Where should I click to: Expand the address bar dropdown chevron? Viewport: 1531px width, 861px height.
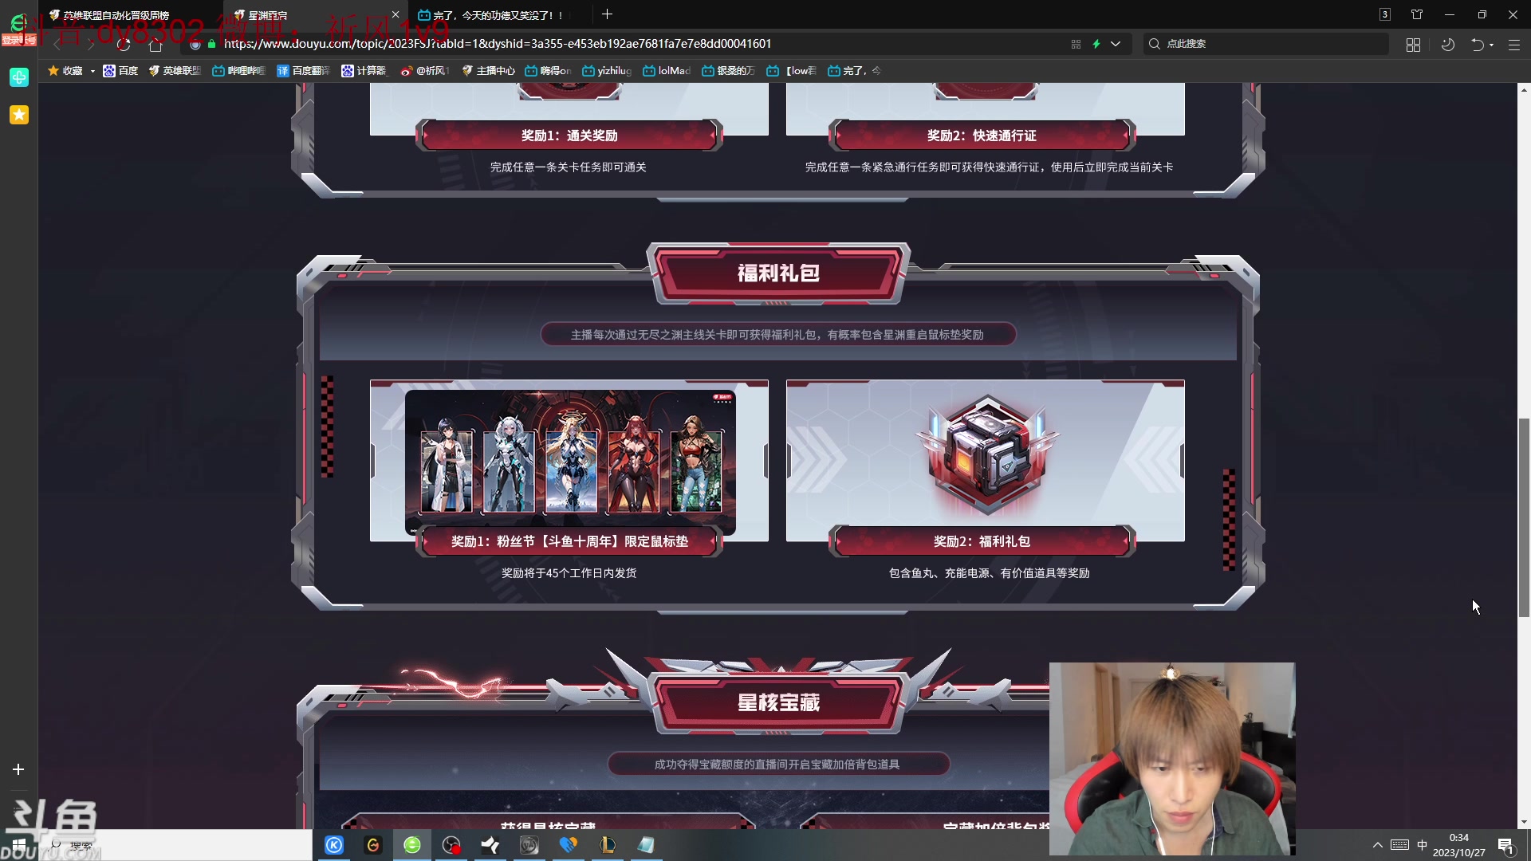tap(1116, 44)
